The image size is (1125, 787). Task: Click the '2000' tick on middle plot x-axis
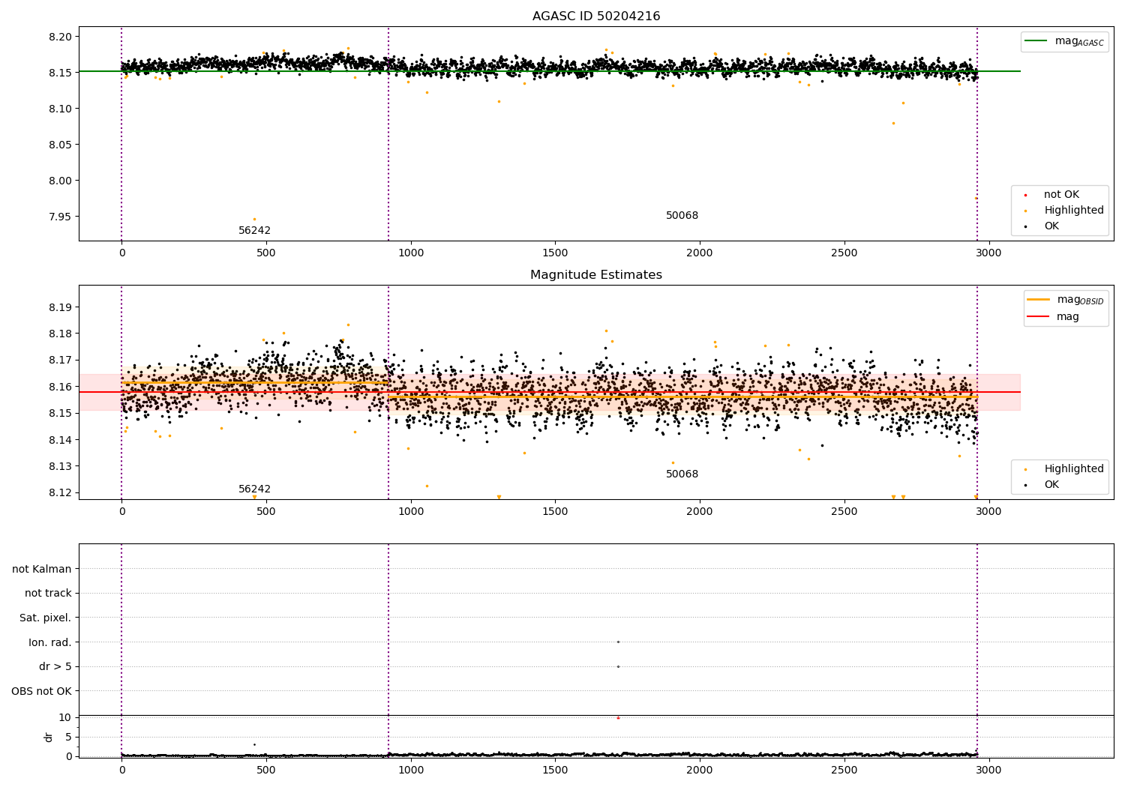tap(700, 512)
